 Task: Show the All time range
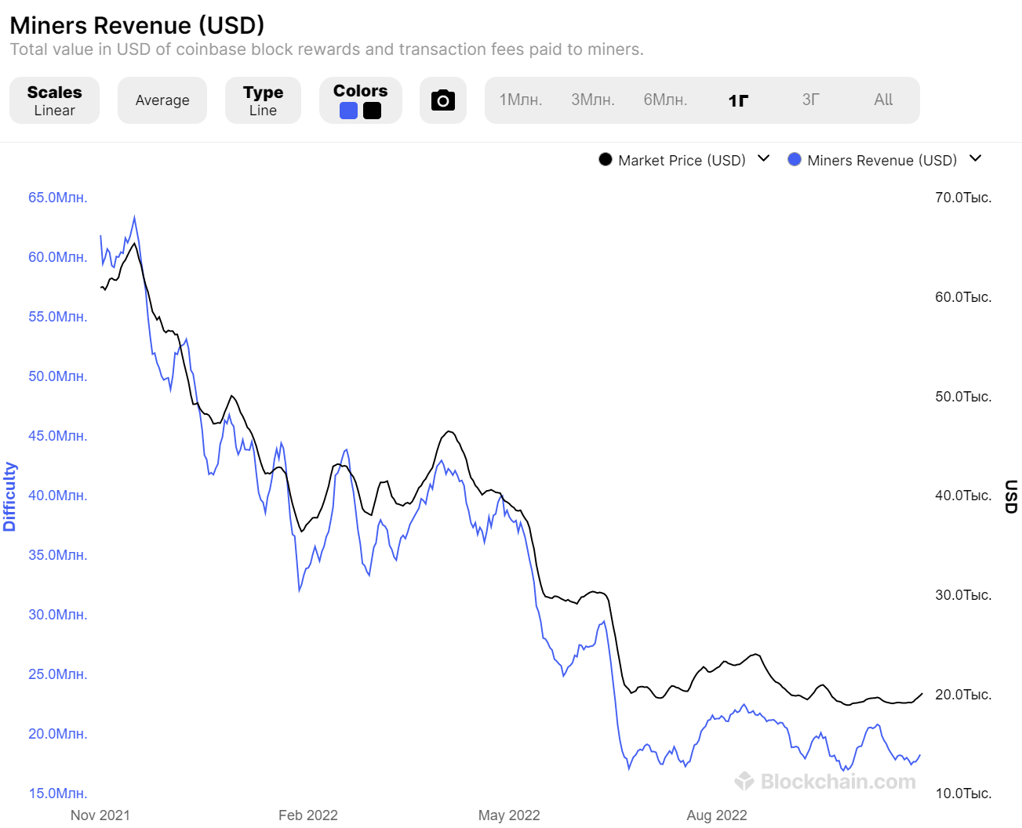[x=883, y=100]
